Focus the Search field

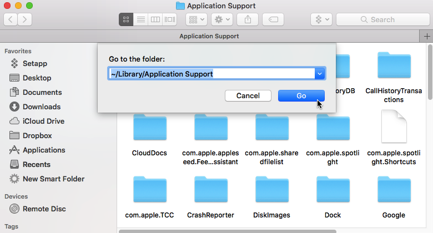pos(383,19)
